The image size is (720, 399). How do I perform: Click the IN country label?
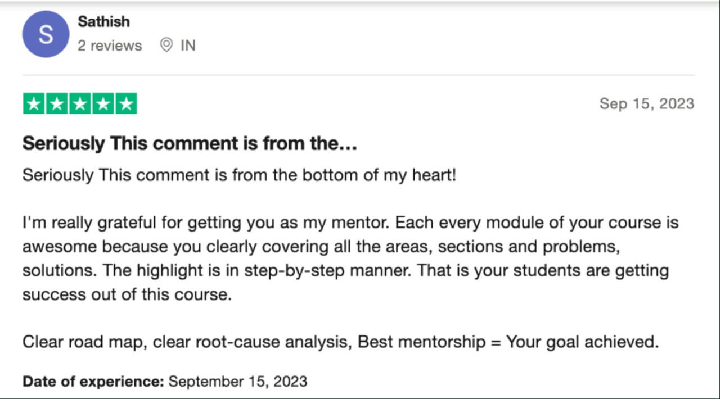pos(188,46)
